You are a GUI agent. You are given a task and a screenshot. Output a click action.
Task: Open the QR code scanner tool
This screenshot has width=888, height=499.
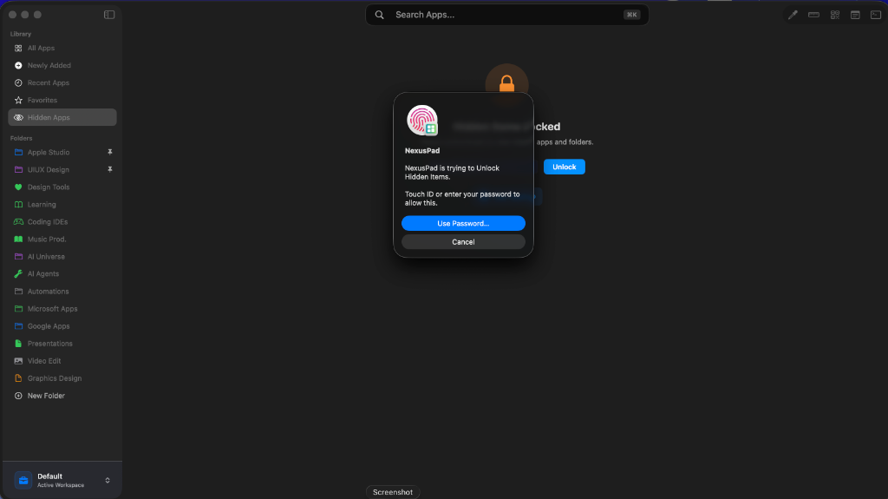coord(835,15)
